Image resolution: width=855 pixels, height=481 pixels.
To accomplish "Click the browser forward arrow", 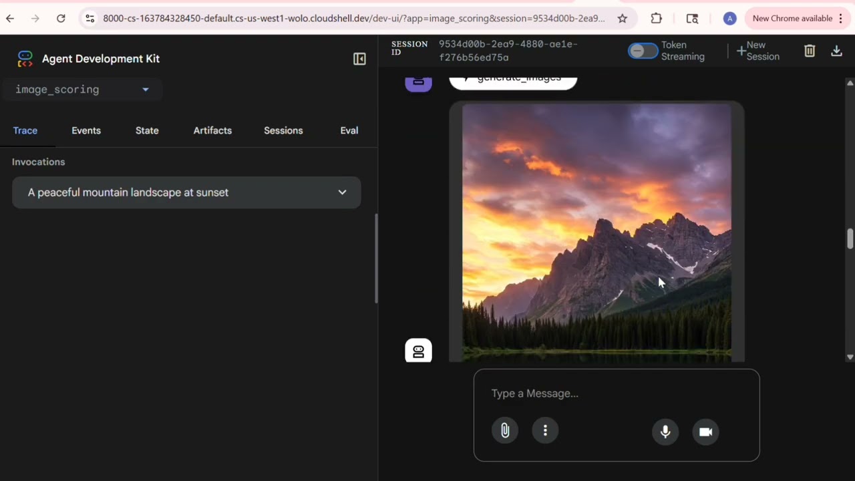I will [x=35, y=19].
